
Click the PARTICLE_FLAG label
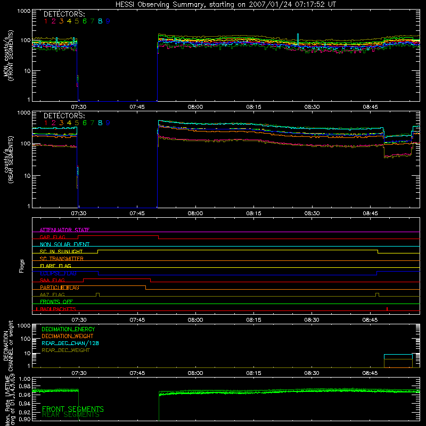click(x=60, y=288)
